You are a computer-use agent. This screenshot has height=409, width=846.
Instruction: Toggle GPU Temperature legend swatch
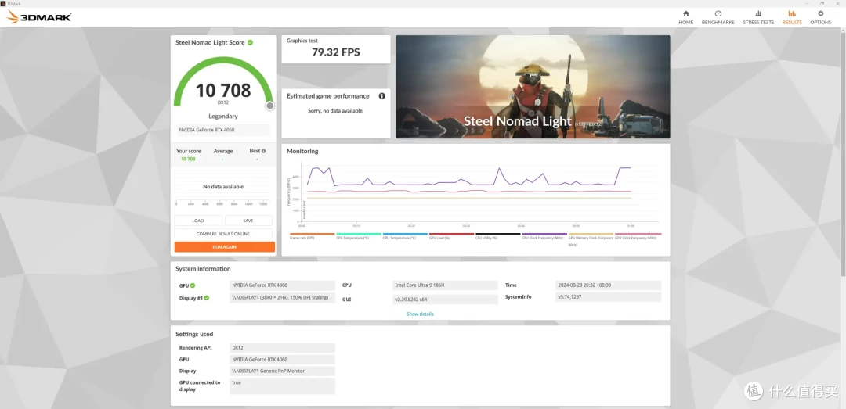tap(405, 234)
